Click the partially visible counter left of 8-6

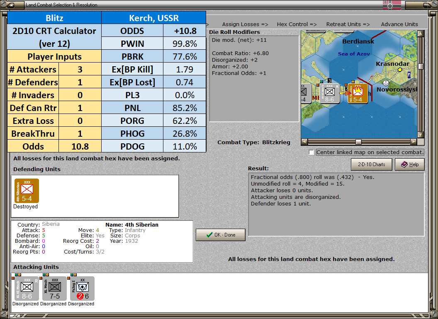pyautogui.click(x=306, y=93)
